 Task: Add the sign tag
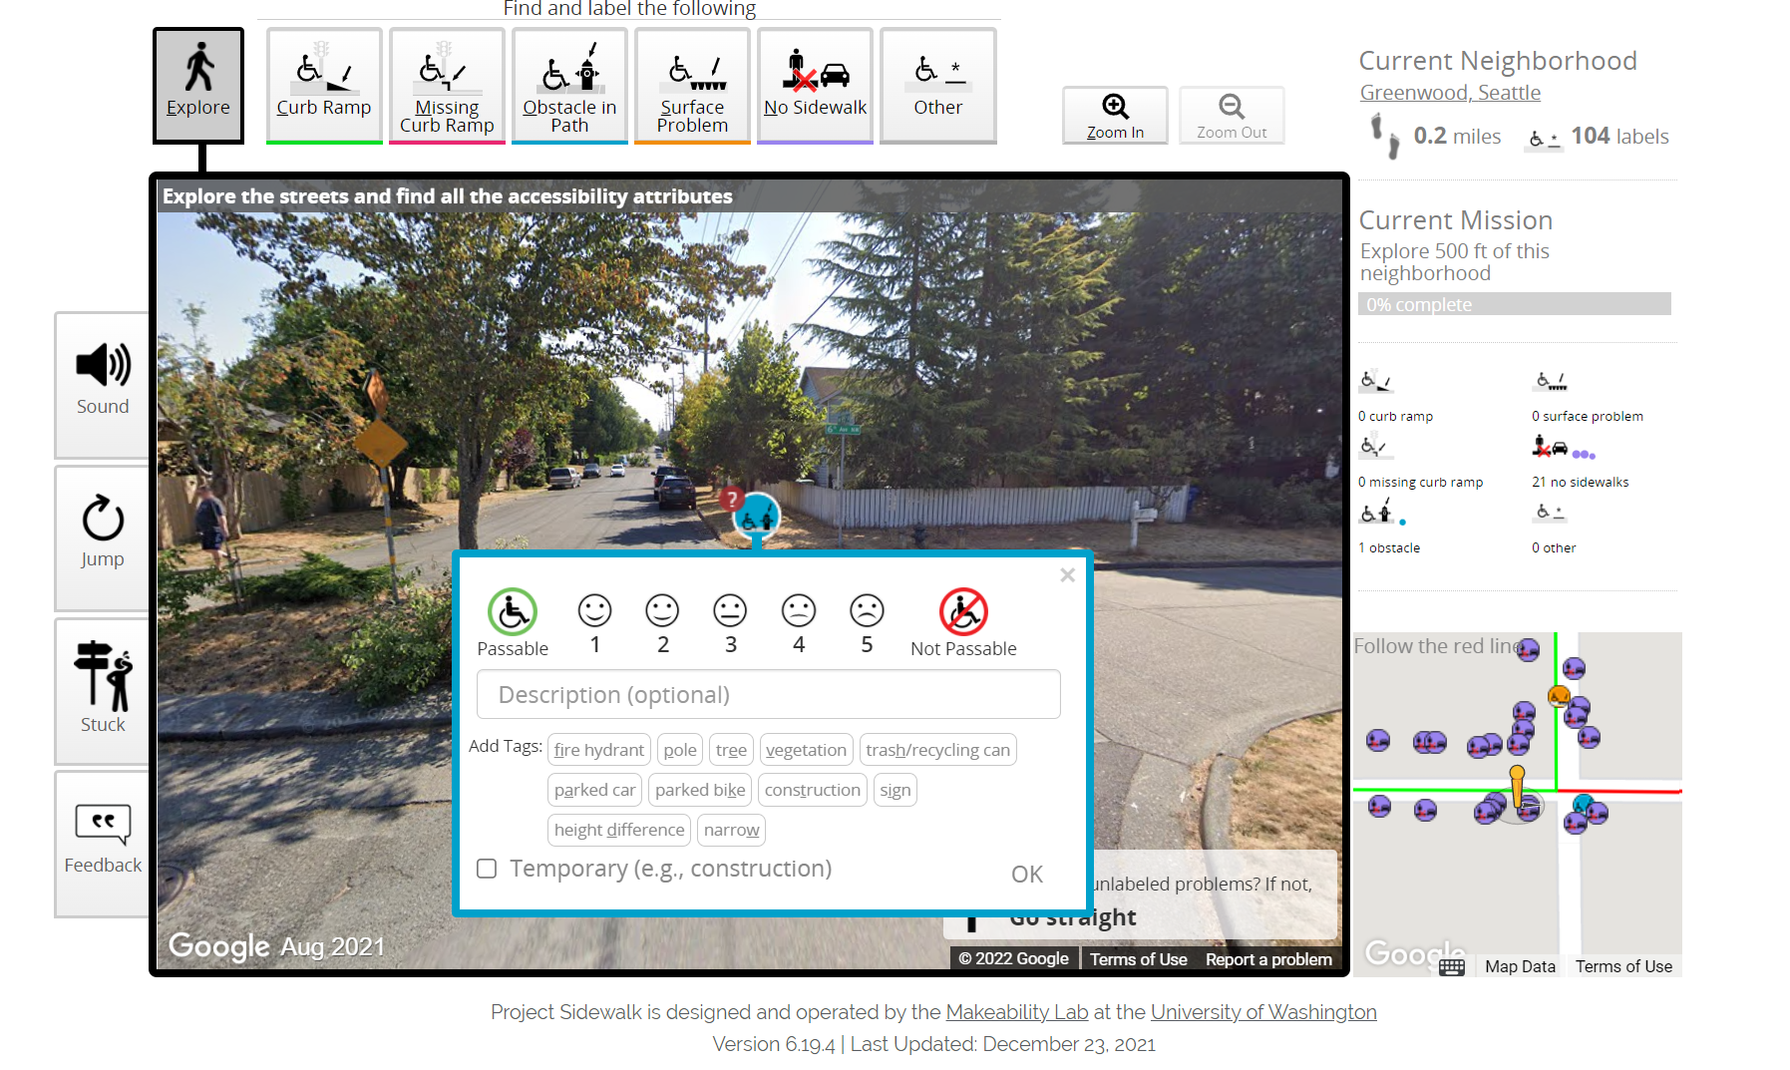pos(895,790)
